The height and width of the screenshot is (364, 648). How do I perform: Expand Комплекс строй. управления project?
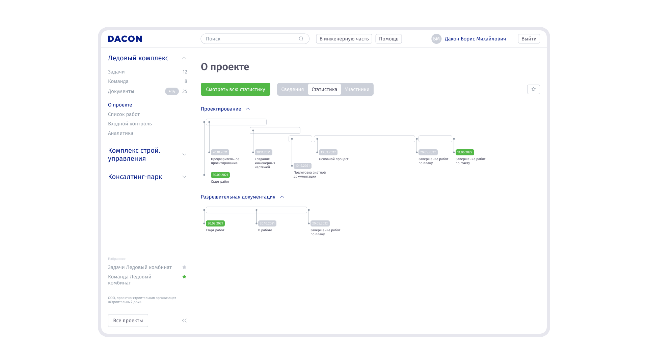(184, 154)
